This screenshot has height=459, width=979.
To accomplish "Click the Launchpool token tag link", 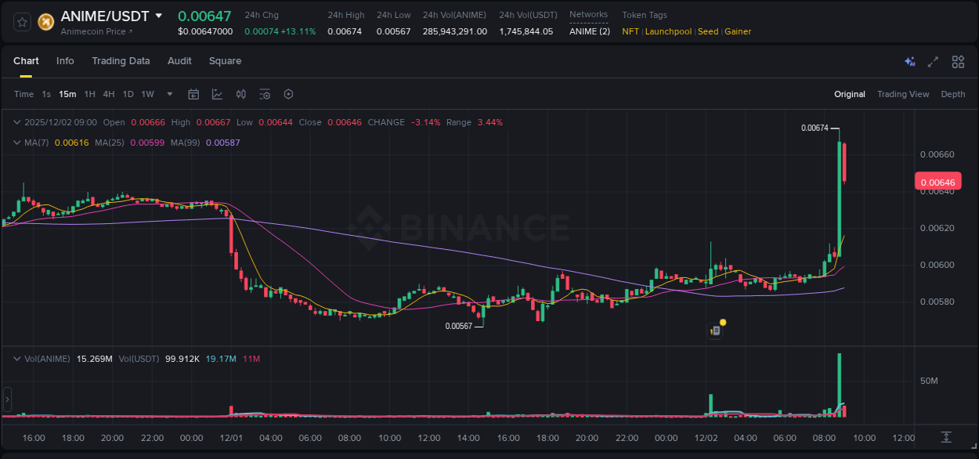I will pyautogui.click(x=668, y=31).
